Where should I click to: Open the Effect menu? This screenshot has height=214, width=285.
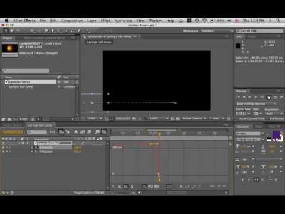click(105, 20)
